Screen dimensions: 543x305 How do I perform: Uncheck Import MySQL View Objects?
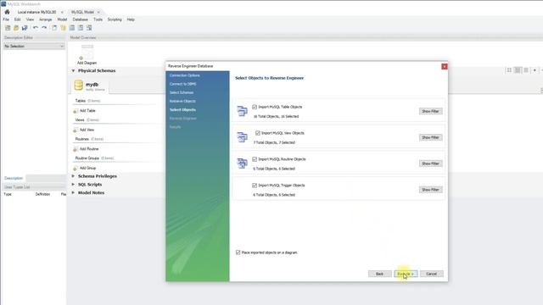click(x=258, y=133)
